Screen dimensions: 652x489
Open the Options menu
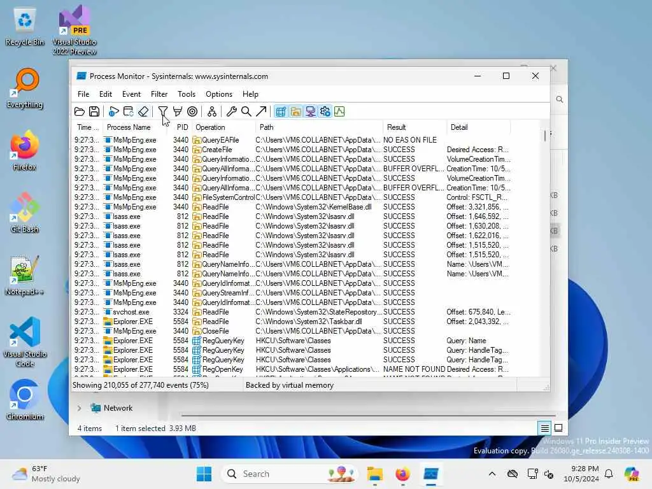219,94
